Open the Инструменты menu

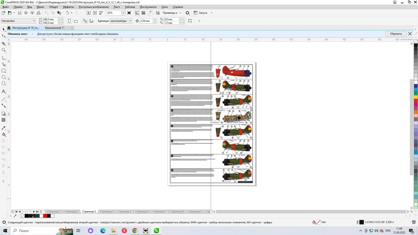[148, 7]
